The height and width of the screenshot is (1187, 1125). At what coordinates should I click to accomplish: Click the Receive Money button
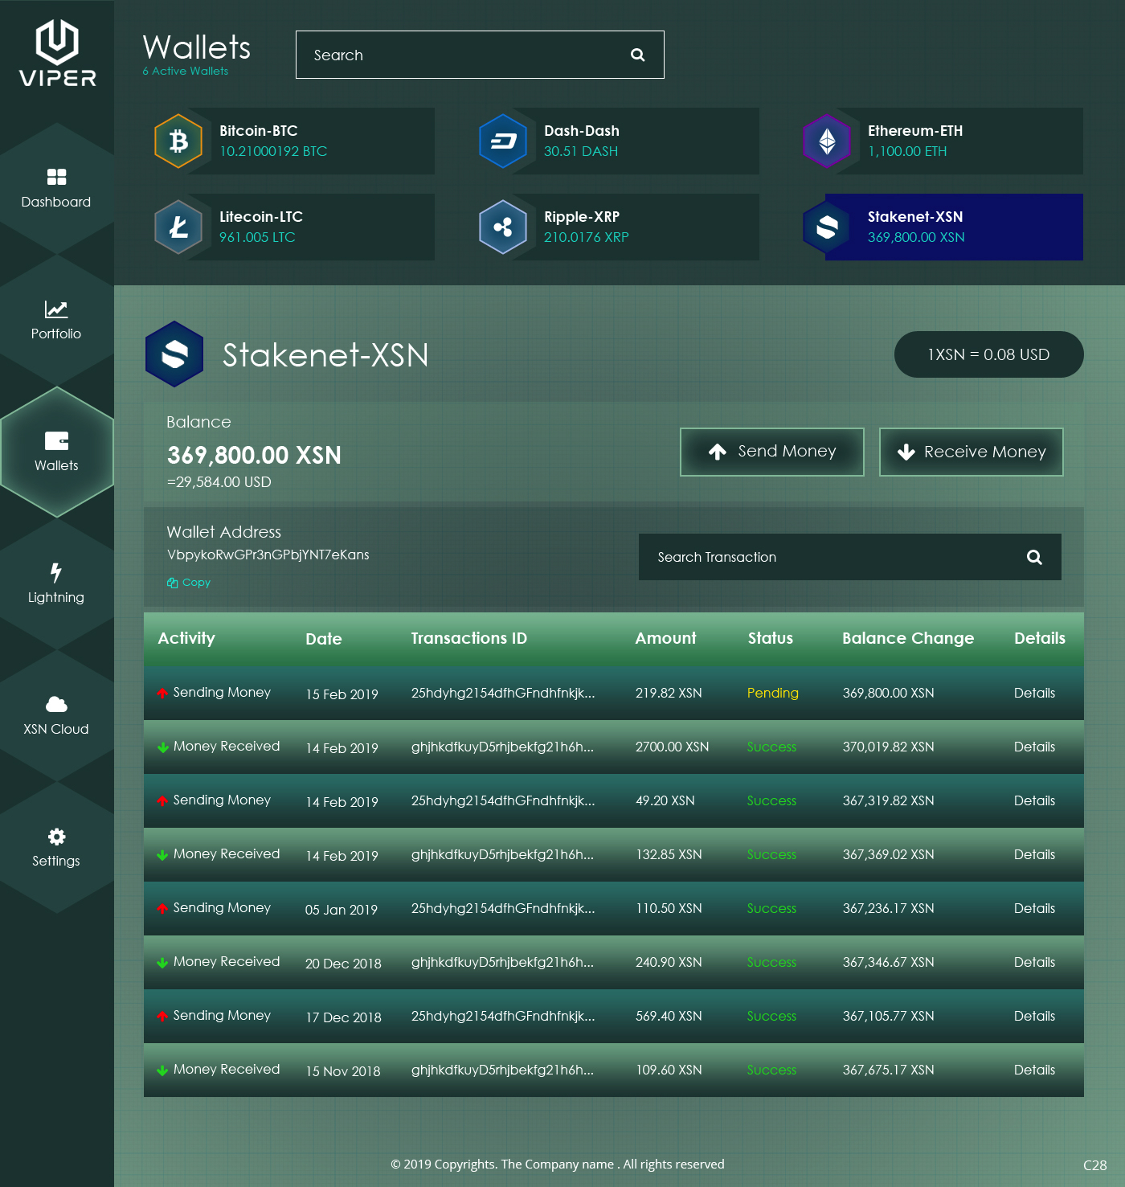click(972, 452)
